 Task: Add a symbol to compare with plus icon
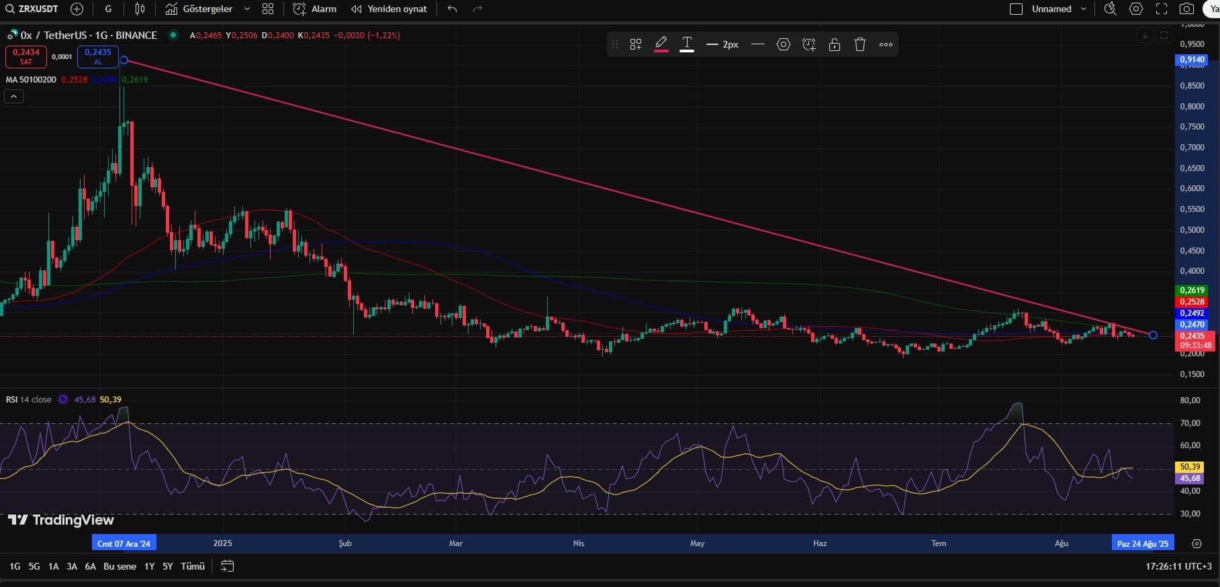(77, 9)
